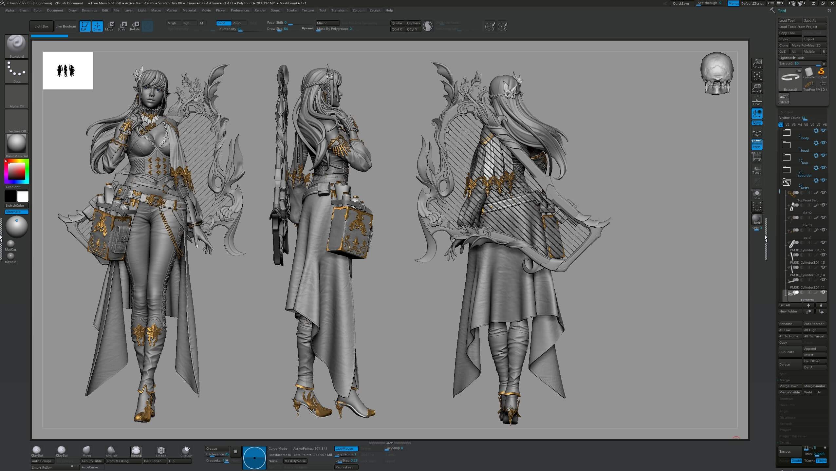The image size is (836, 471).
Task: Open belts folder gear settings
Action: [816, 180]
